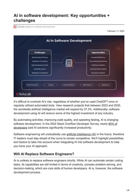
Task: Click the 'AI in Software Development' banner title
Action: tap(69, 41)
